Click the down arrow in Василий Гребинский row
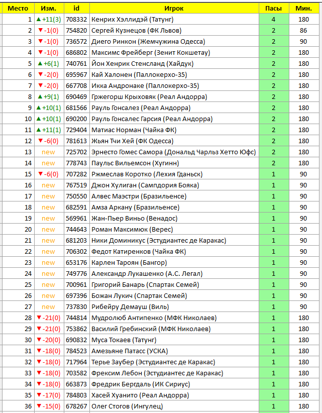322x413 pixels. coord(39,329)
